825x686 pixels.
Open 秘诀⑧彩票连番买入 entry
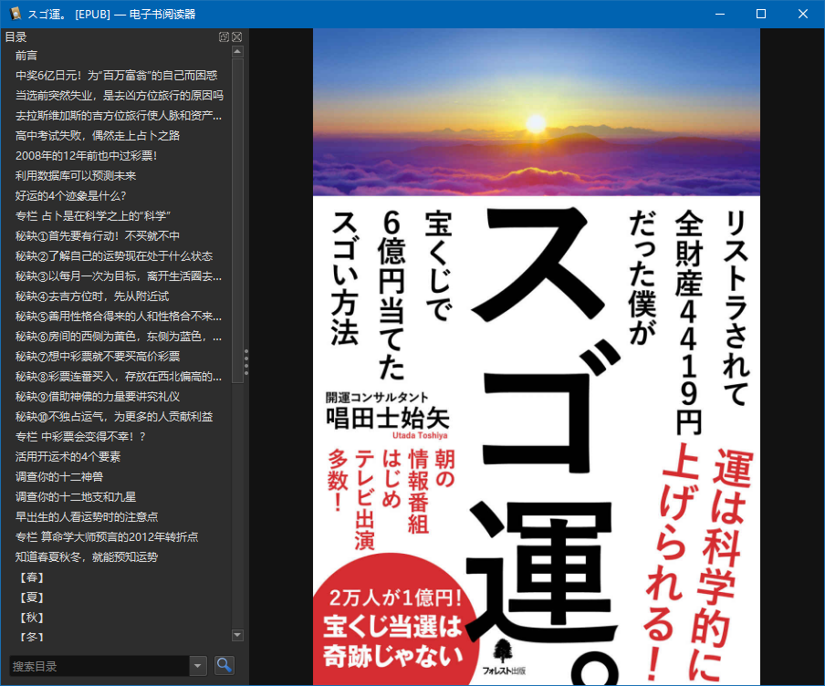119,376
